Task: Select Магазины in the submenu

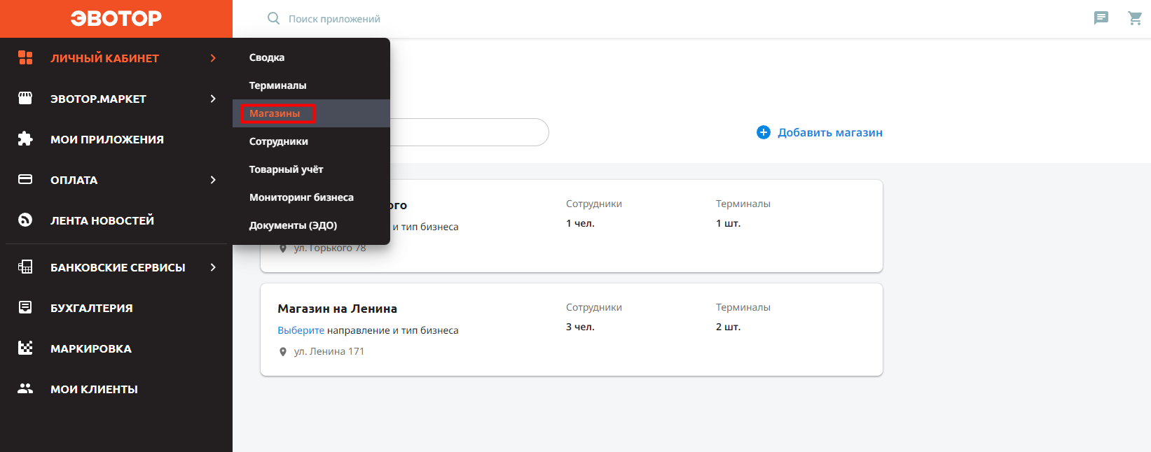Action: [x=311, y=113]
